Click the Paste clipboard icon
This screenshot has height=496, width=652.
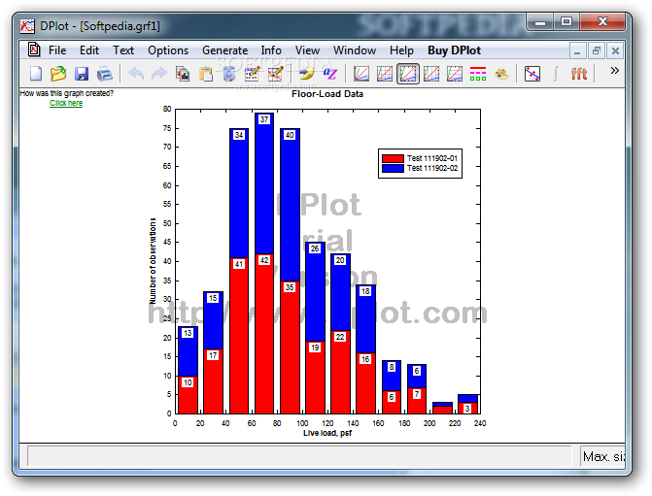pos(206,74)
